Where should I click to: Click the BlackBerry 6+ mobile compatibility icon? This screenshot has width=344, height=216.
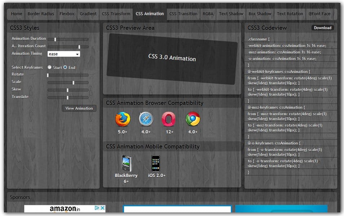[x=127, y=163]
